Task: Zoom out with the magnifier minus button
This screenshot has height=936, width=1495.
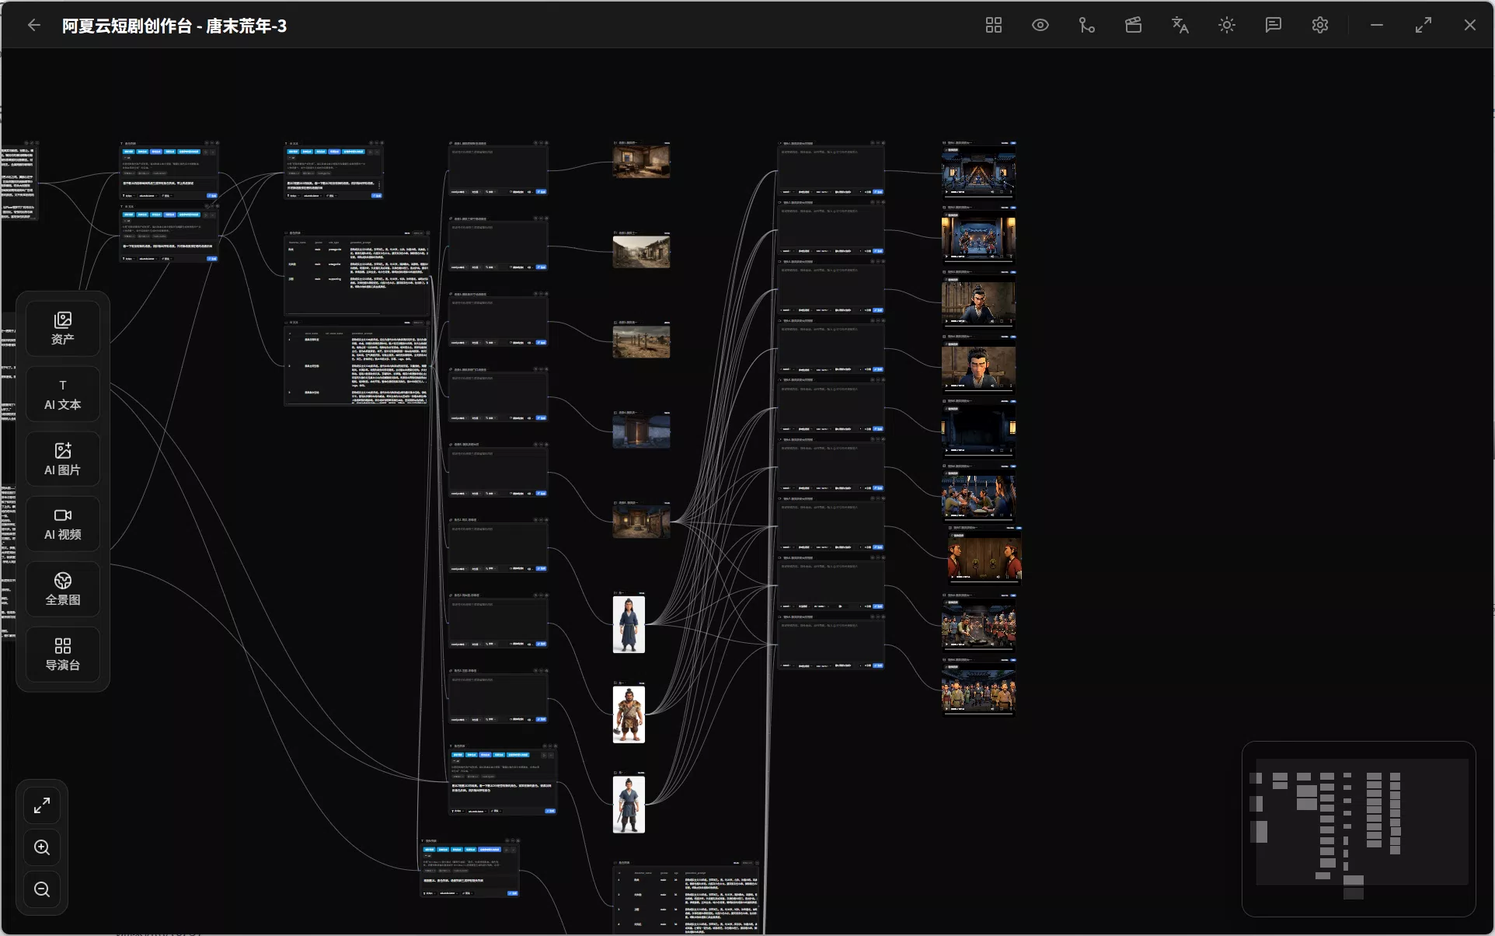Action: (x=42, y=889)
